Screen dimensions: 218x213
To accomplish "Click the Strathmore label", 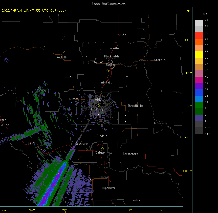I will tap(130, 154).
